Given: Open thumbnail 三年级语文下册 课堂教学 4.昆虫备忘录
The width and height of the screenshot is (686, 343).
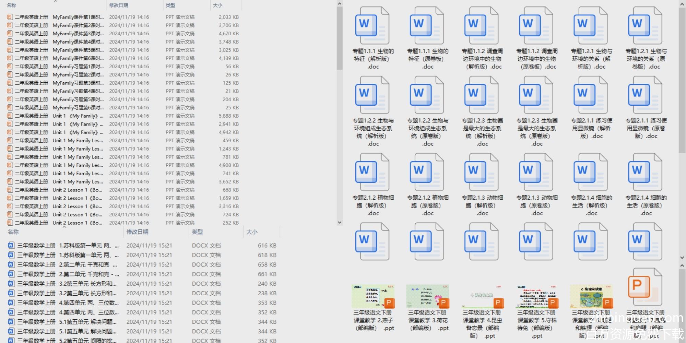Looking at the screenshot, I should [482, 296].
